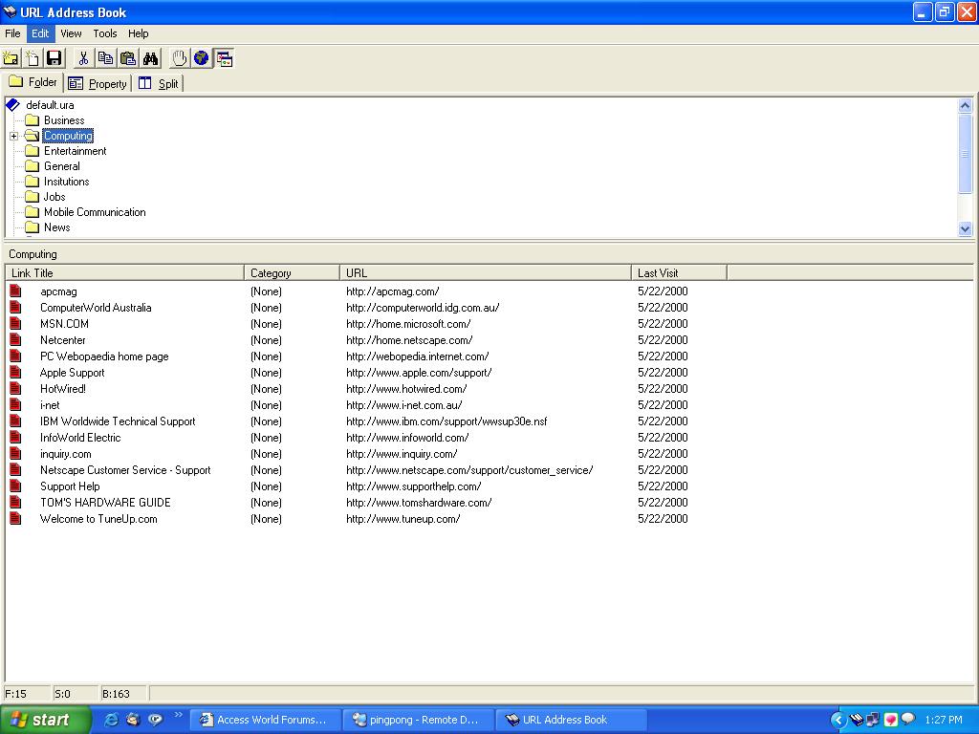Sort by the Last Visit column header
This screenshot has height=734, width=979.
pos(680,272)
